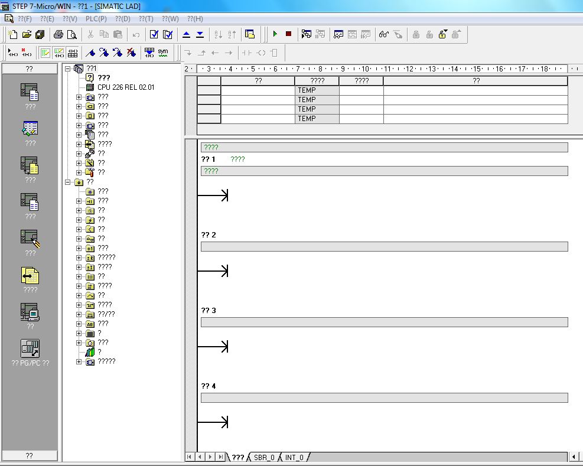Click the first-tab scroll button
Screen dimensions: 583x466
(x=189, y=457)
